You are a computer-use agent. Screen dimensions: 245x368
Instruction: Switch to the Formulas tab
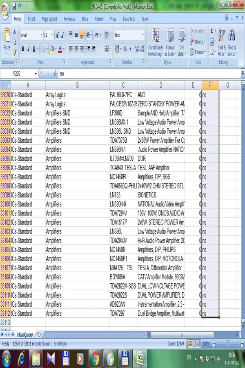pos(69,19)
